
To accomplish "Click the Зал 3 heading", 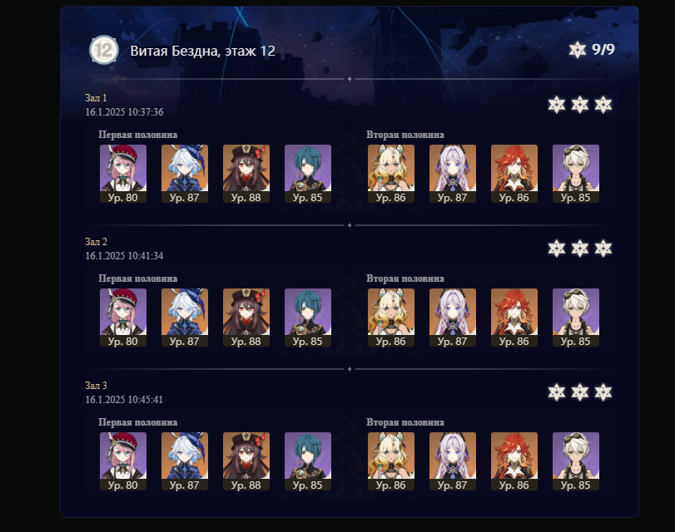I will 96,386.
